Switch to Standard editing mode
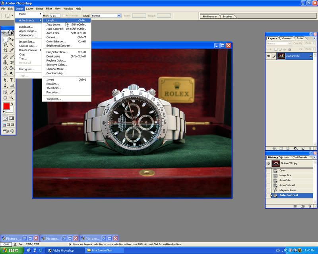This screenshot has height=254, width=318. click(x=6, y=118)
